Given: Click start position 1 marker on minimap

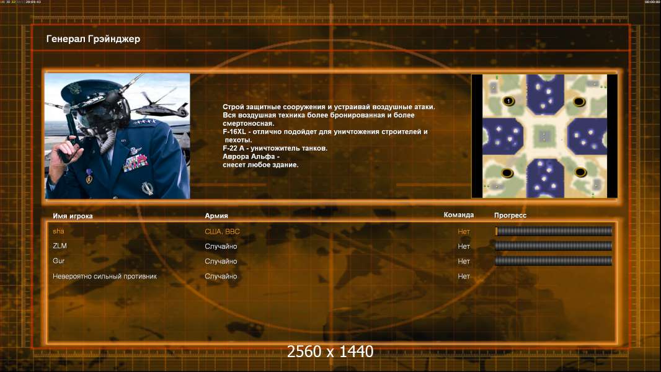Looking at the screenshot, I should click(x=508, y=101).
